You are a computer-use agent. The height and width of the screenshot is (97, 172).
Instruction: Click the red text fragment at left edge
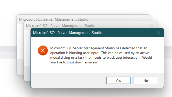(2, 64)
